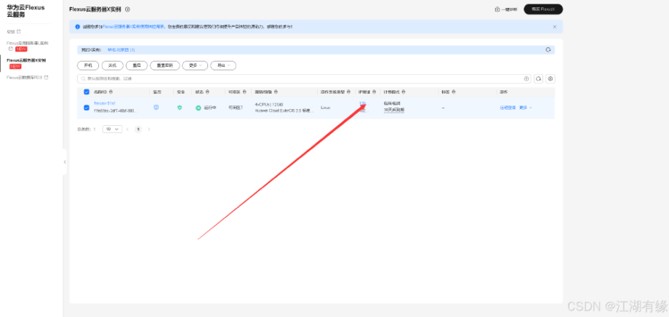Click the refresh icon in the region bar
Screen dimensions: 669x317
click(x=548, y=50)
